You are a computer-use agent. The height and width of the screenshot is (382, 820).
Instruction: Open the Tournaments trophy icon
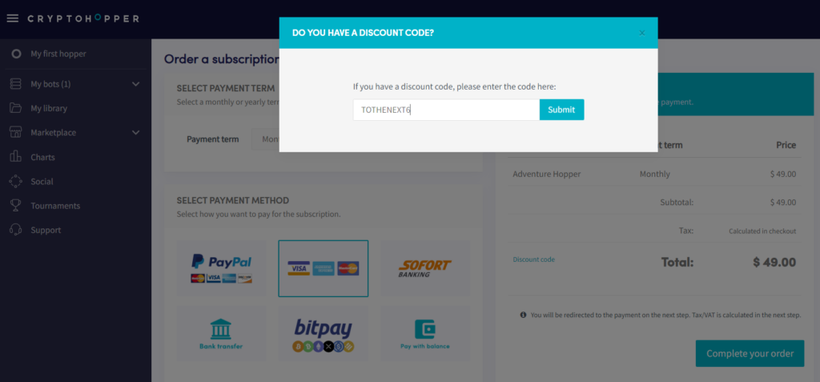coord(16,206)
